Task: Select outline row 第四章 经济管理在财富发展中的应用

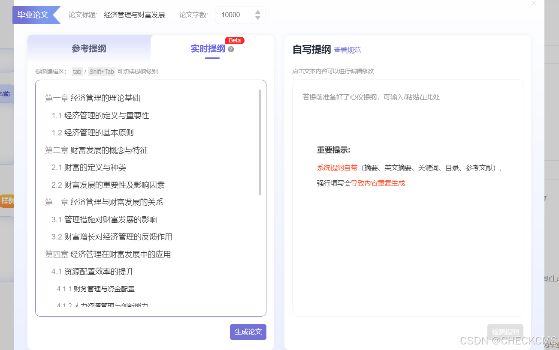Action: (x=108, y=254)
